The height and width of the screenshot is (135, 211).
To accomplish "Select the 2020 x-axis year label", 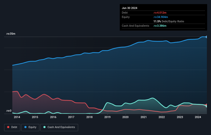I will [125, 117].
